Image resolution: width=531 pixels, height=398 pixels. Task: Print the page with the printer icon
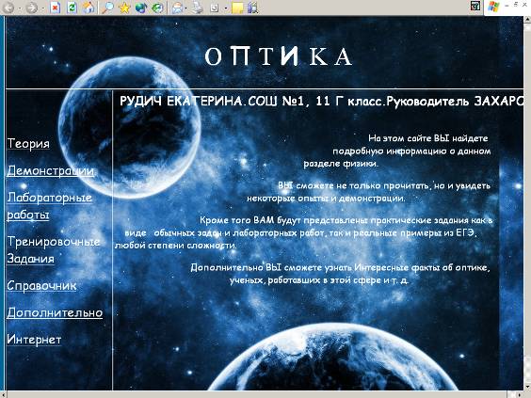[x=197, y=8]
